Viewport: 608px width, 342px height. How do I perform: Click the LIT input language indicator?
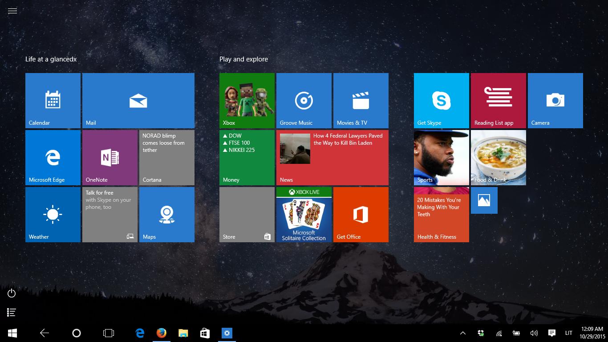tap(569, 333)
